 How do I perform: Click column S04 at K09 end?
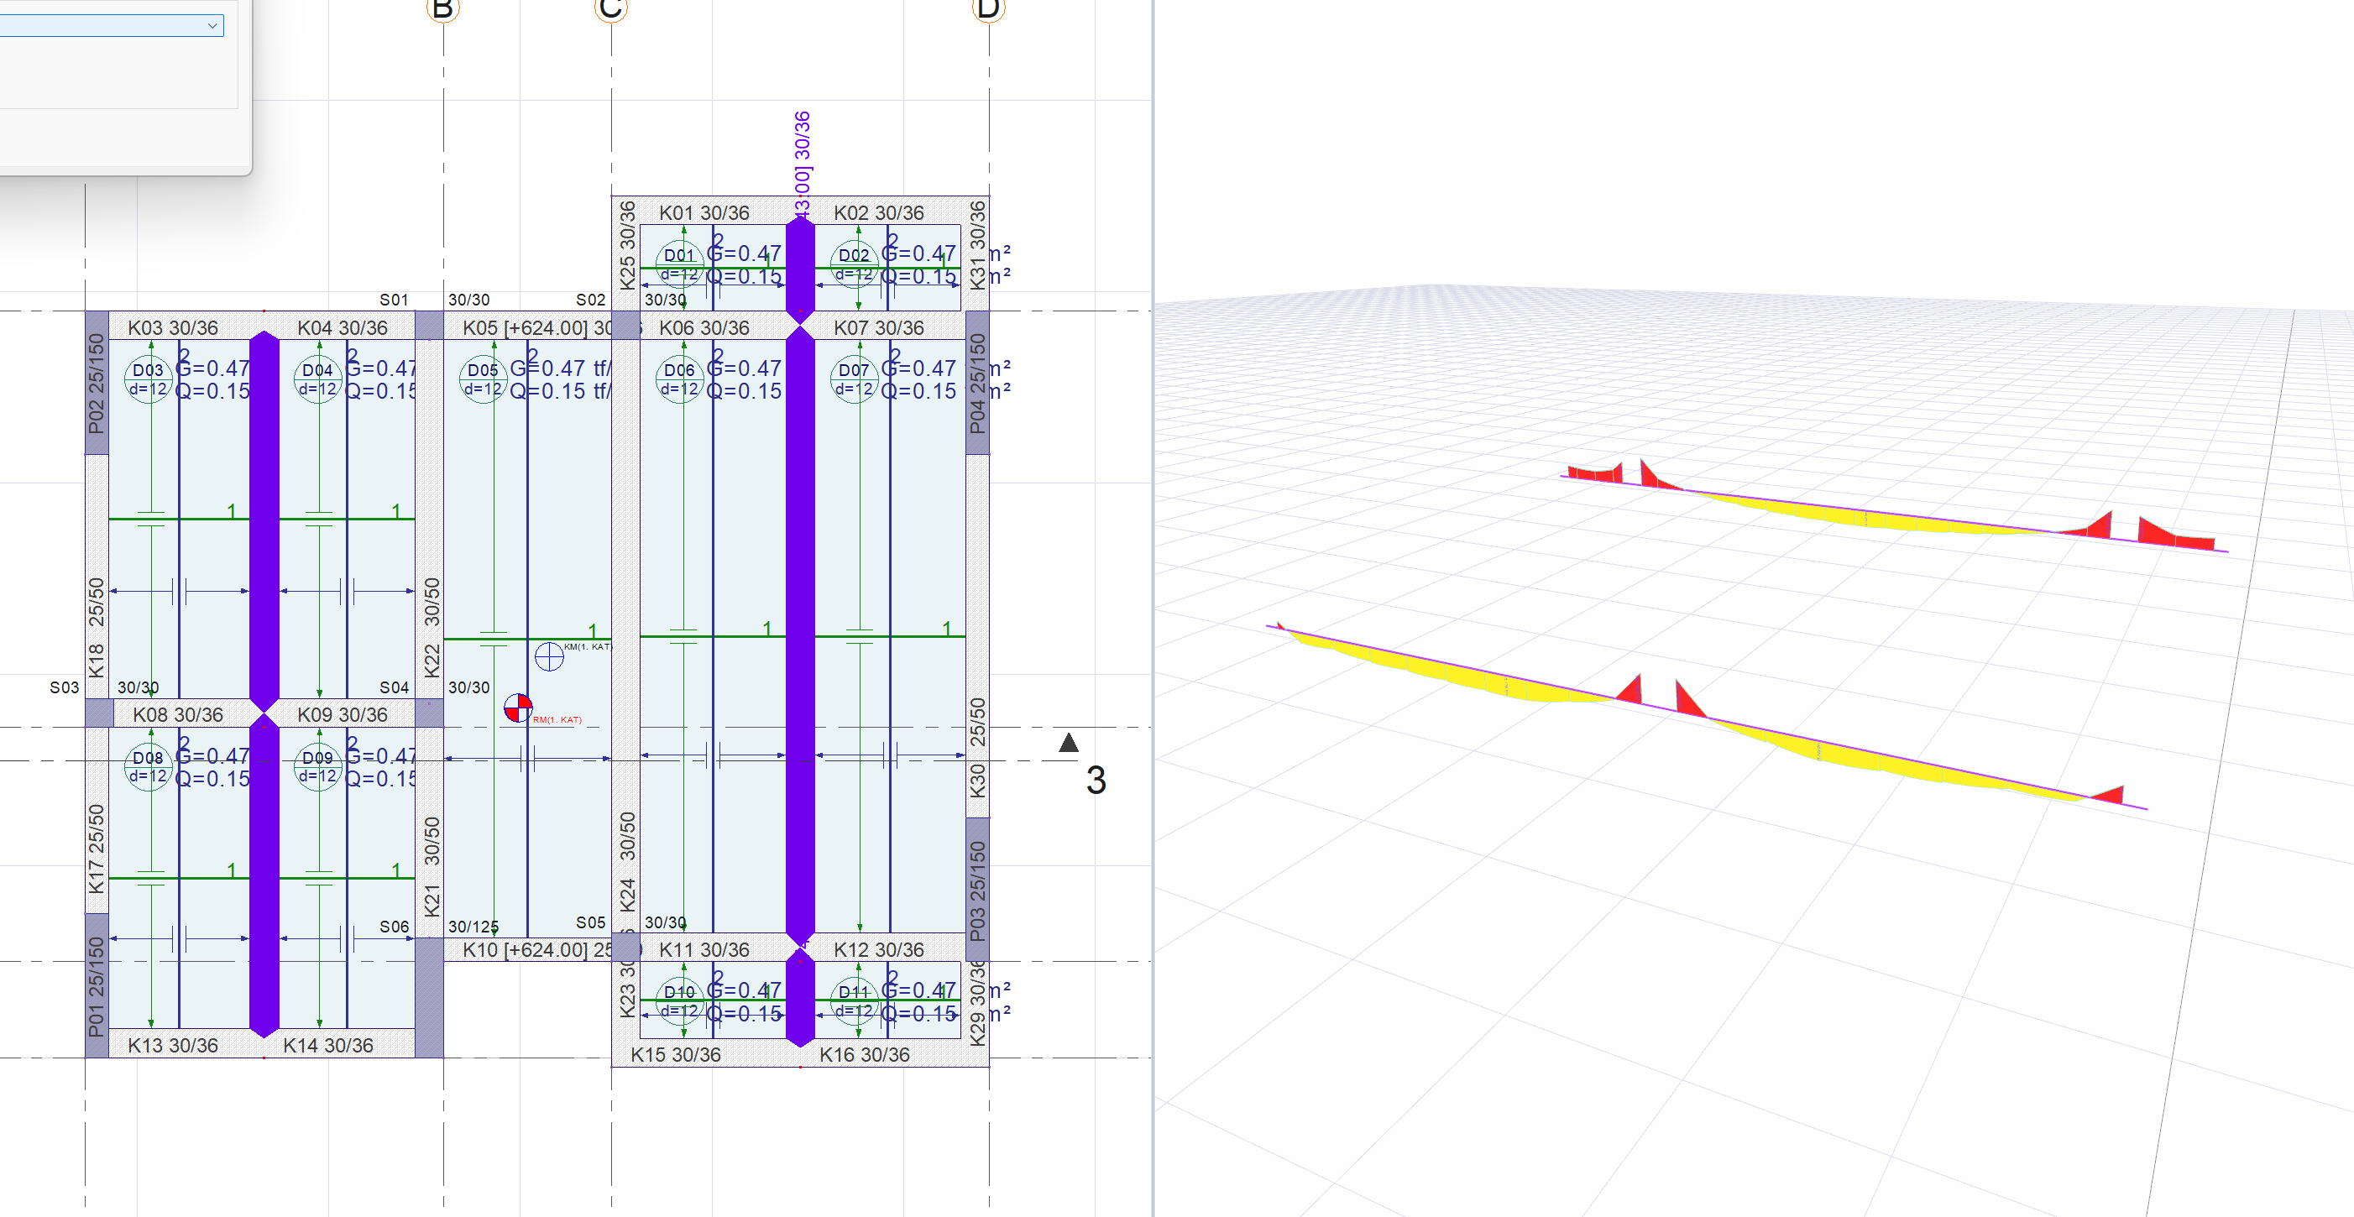point(429,713)
